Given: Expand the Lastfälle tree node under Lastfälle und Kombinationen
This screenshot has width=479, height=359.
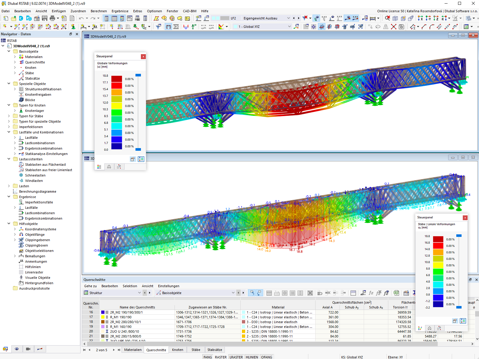Looking at the screenshot, I should 15,138.
